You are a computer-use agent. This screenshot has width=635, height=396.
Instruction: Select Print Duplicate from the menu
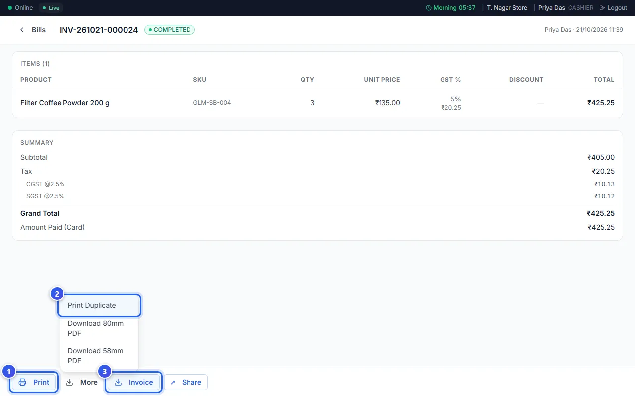(x=99, y=305)
